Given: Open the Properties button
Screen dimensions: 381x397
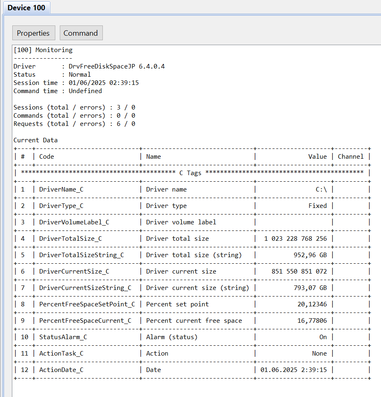Looking at the screenshot, I should click(x=34, y=33).
